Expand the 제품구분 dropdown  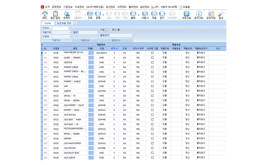click(x=70, y=32)
